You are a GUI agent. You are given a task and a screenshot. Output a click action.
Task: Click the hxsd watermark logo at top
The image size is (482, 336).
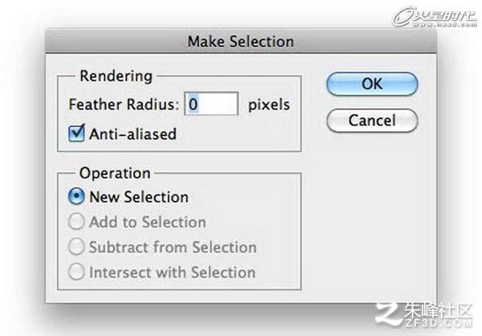[x=435, y=16]
